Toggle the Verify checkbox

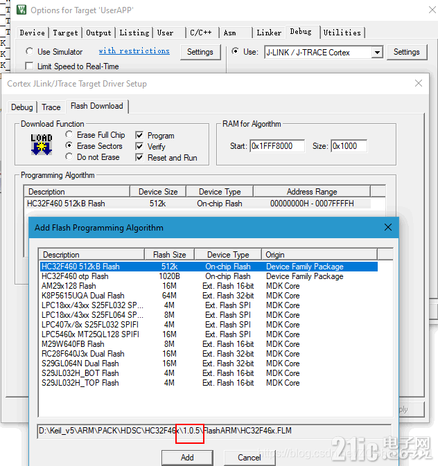[x=139, y=147]
